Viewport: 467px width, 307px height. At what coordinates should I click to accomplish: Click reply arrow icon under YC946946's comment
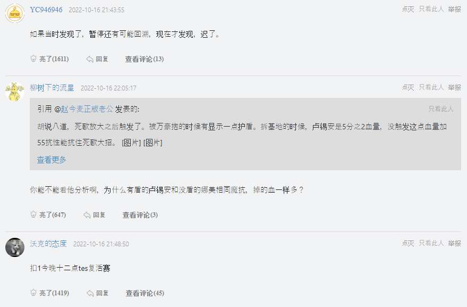click(90, 59)
